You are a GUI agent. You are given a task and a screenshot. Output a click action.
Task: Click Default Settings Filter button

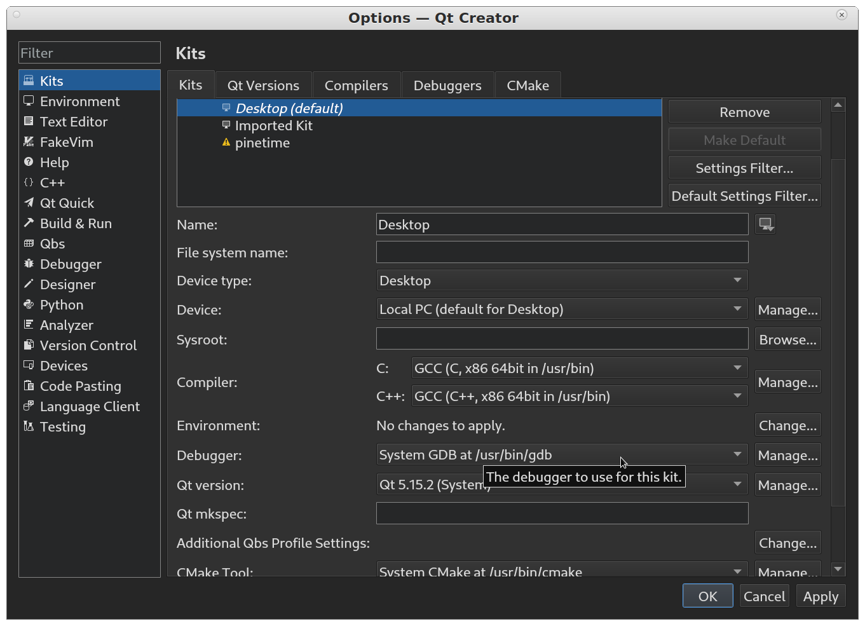[745, 196]
